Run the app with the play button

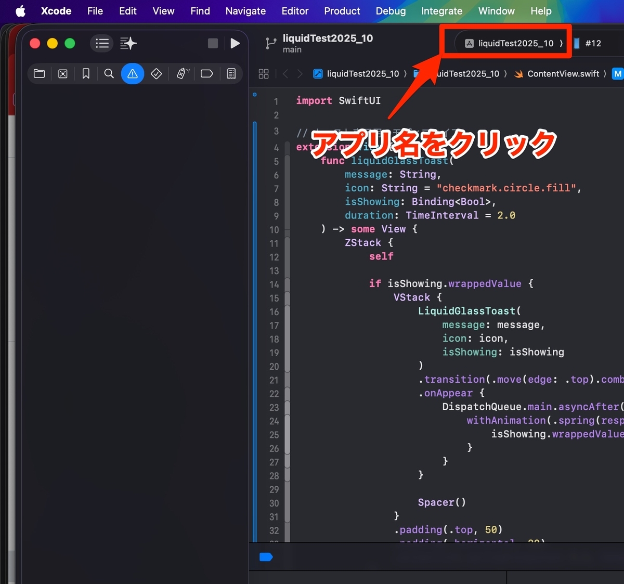click(x=235, y=43)
